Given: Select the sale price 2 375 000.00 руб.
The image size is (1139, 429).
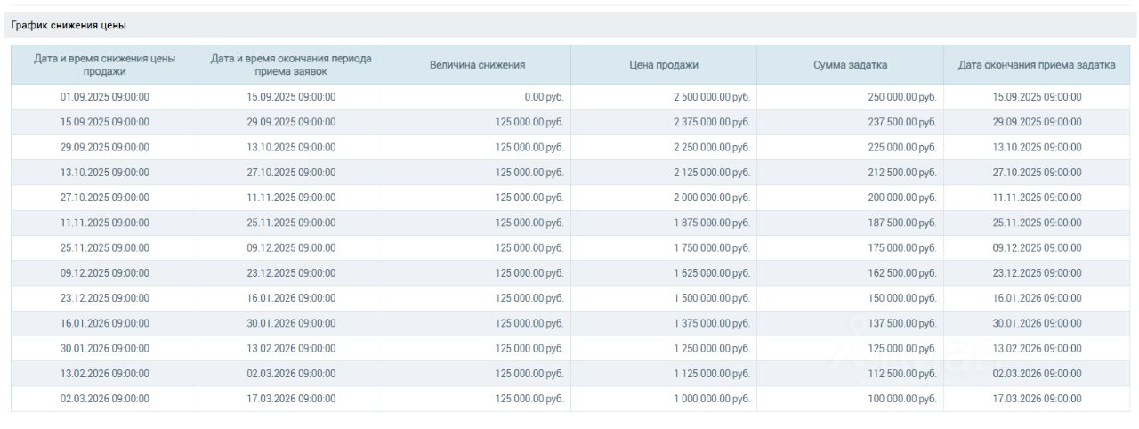Looking at the screenshot, I should 712,122.
